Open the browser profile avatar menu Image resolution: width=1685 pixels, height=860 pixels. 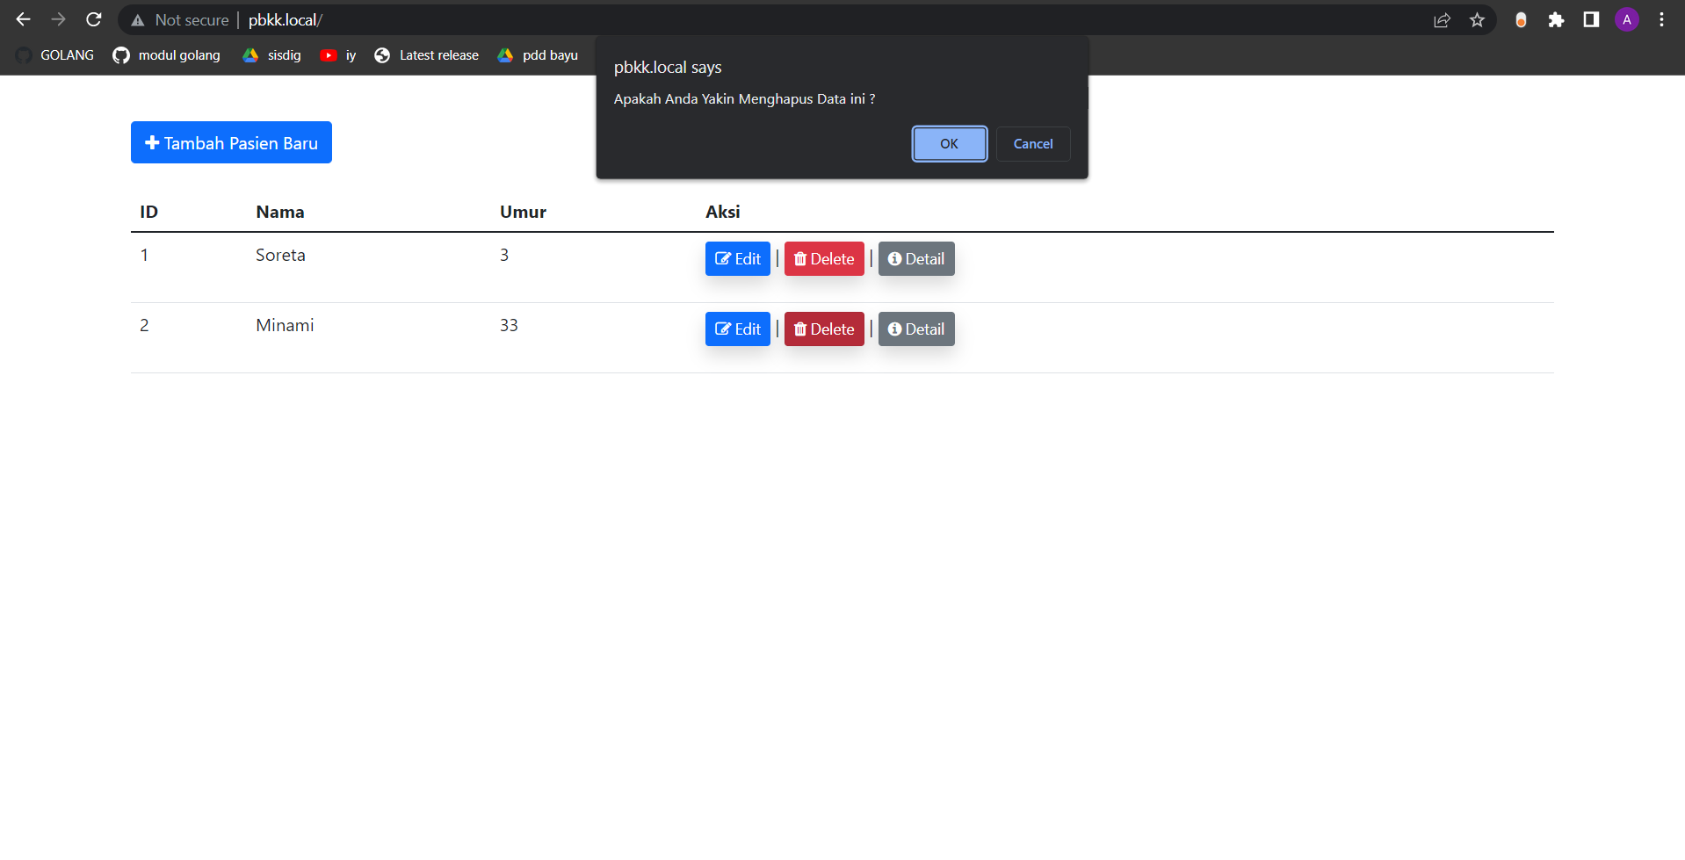(x=1626, y=19)
